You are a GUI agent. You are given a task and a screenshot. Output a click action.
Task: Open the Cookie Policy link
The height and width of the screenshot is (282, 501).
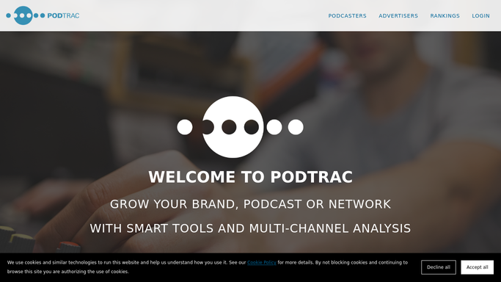262,262
